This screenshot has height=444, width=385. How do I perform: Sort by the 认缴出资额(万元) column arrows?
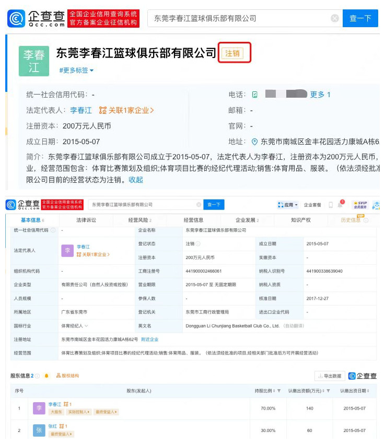[323, 391]
